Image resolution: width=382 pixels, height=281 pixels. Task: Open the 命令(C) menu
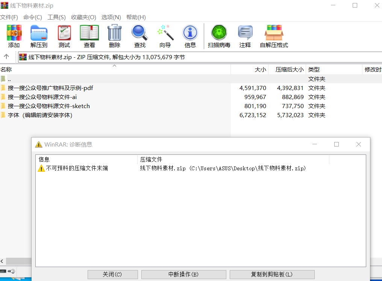point(33,17)
